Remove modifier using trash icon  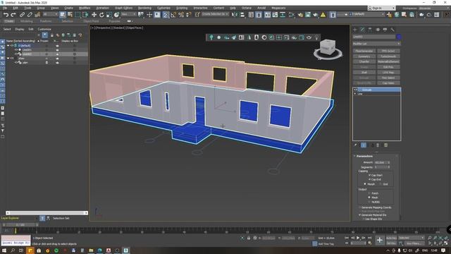click(x=378, y=145)
